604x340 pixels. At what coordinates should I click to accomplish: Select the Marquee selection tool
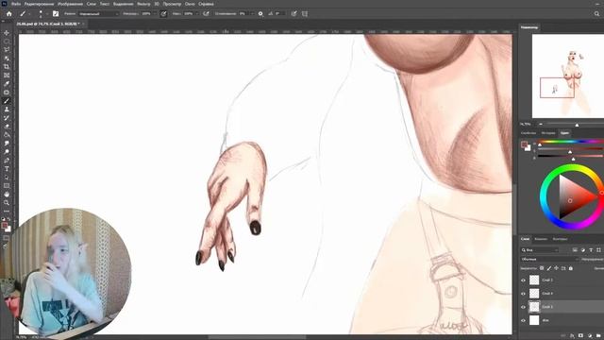[7, 42]
